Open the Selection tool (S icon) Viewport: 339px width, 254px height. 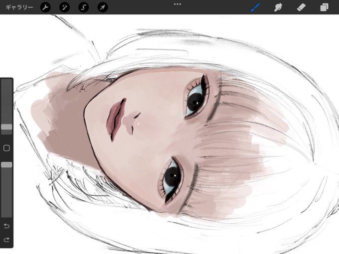(x=83, y=7)
